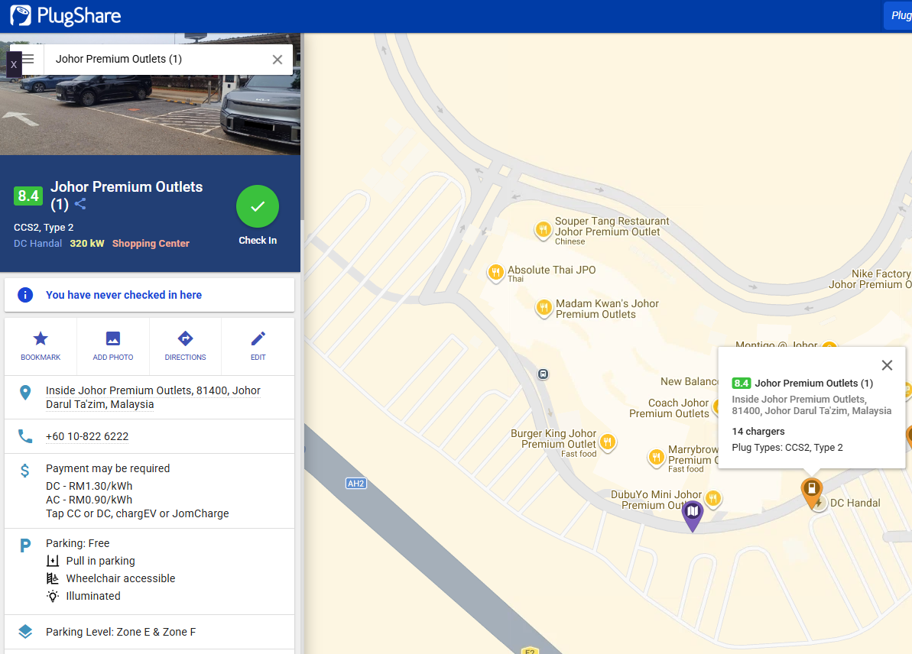Click the blue P parking icon

[x=25, y=546]
